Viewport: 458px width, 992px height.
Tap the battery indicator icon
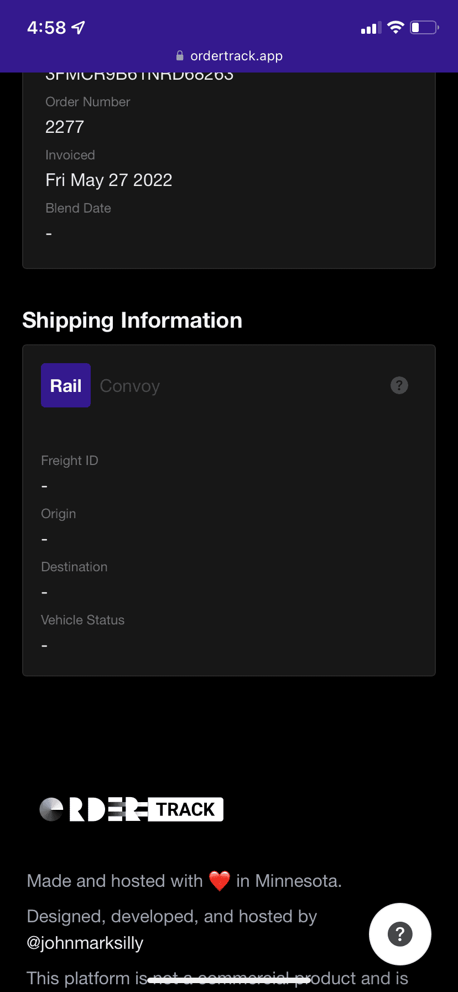pyautogui.click(x=424, y=27)
